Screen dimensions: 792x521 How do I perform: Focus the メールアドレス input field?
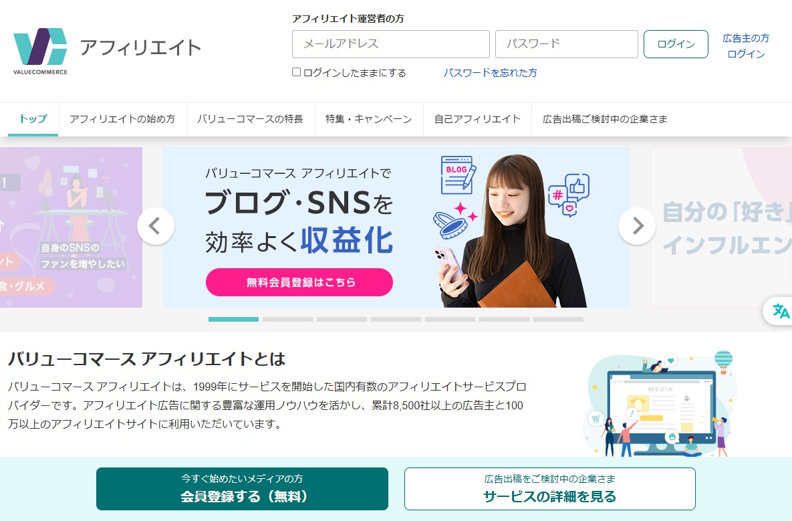point(391,44)
